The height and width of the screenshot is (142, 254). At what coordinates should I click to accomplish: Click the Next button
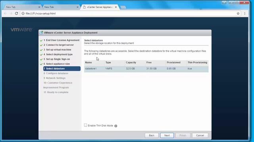coord(167,135)
